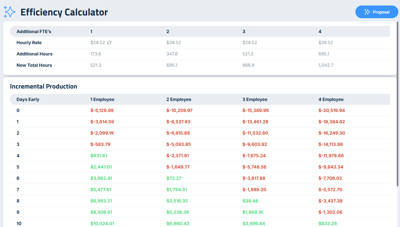Click the Incremental Production heading
The height and width of the screenshot is (227, 400).
(x=44, y=86)
